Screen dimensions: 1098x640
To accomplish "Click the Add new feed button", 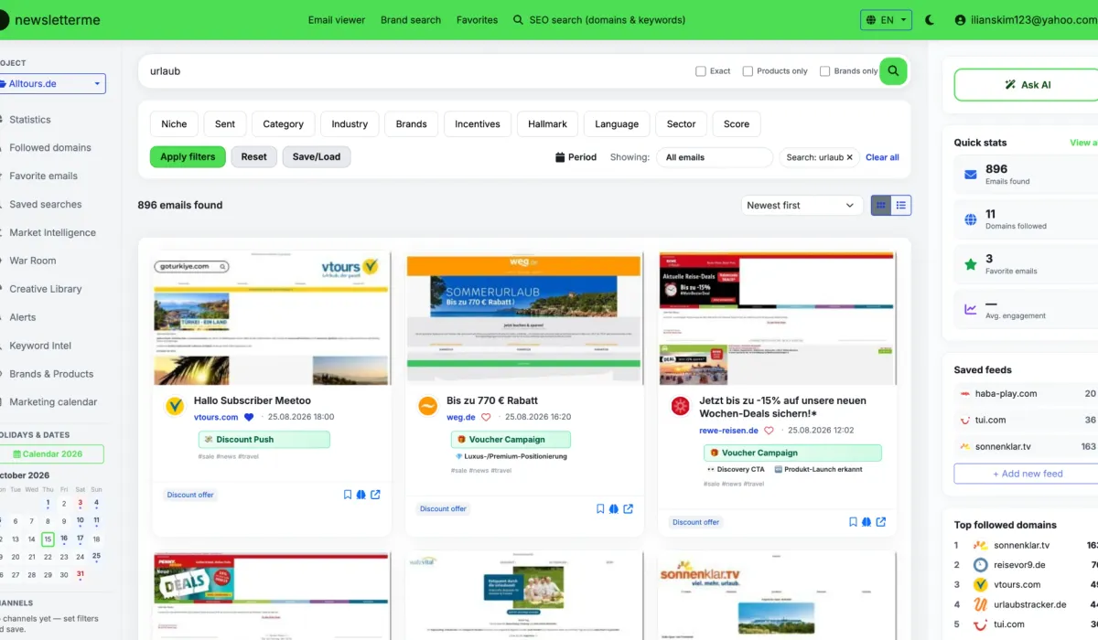I will [x=1027, y=474].
